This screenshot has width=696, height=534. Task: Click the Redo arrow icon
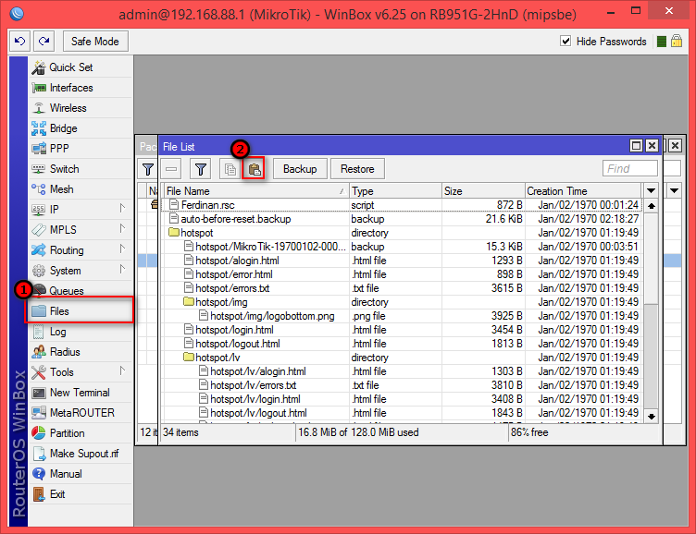[x=43, y=42]
